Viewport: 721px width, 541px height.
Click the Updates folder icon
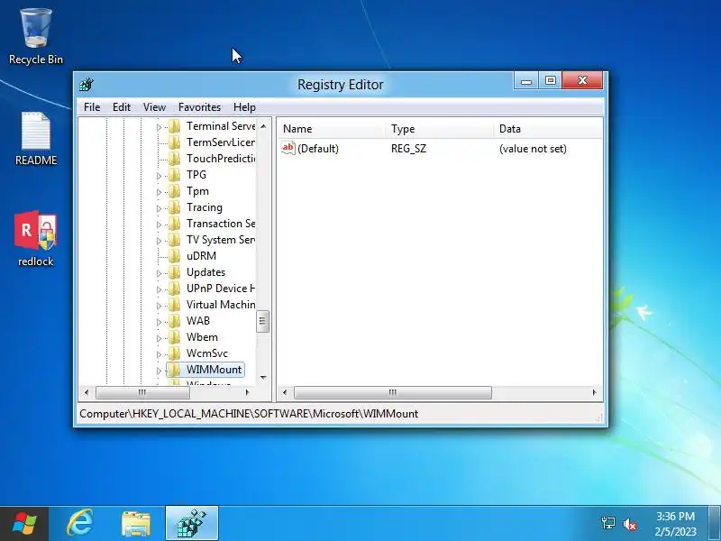174,272
